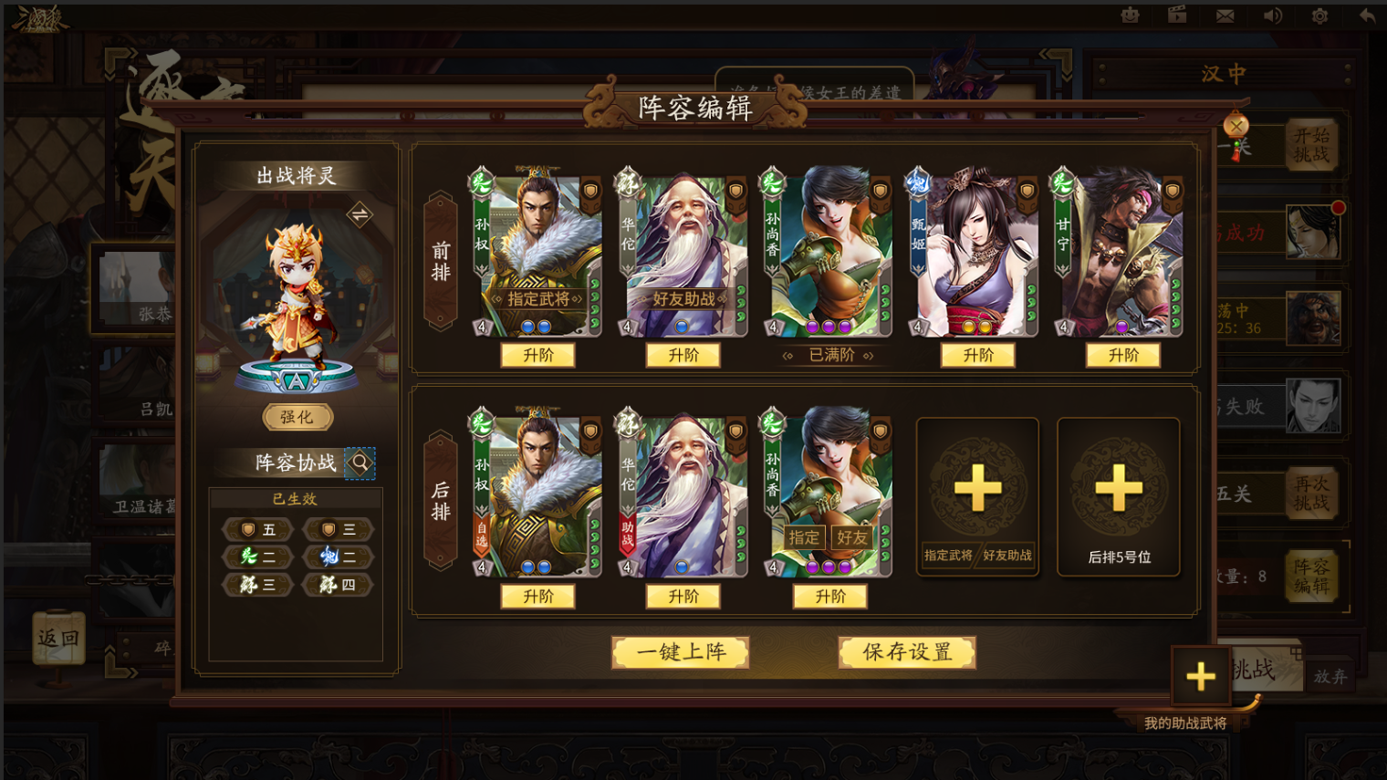Open the robot helper icon in top bar
Screen dimensions: 1387x780
point(1131,16)
